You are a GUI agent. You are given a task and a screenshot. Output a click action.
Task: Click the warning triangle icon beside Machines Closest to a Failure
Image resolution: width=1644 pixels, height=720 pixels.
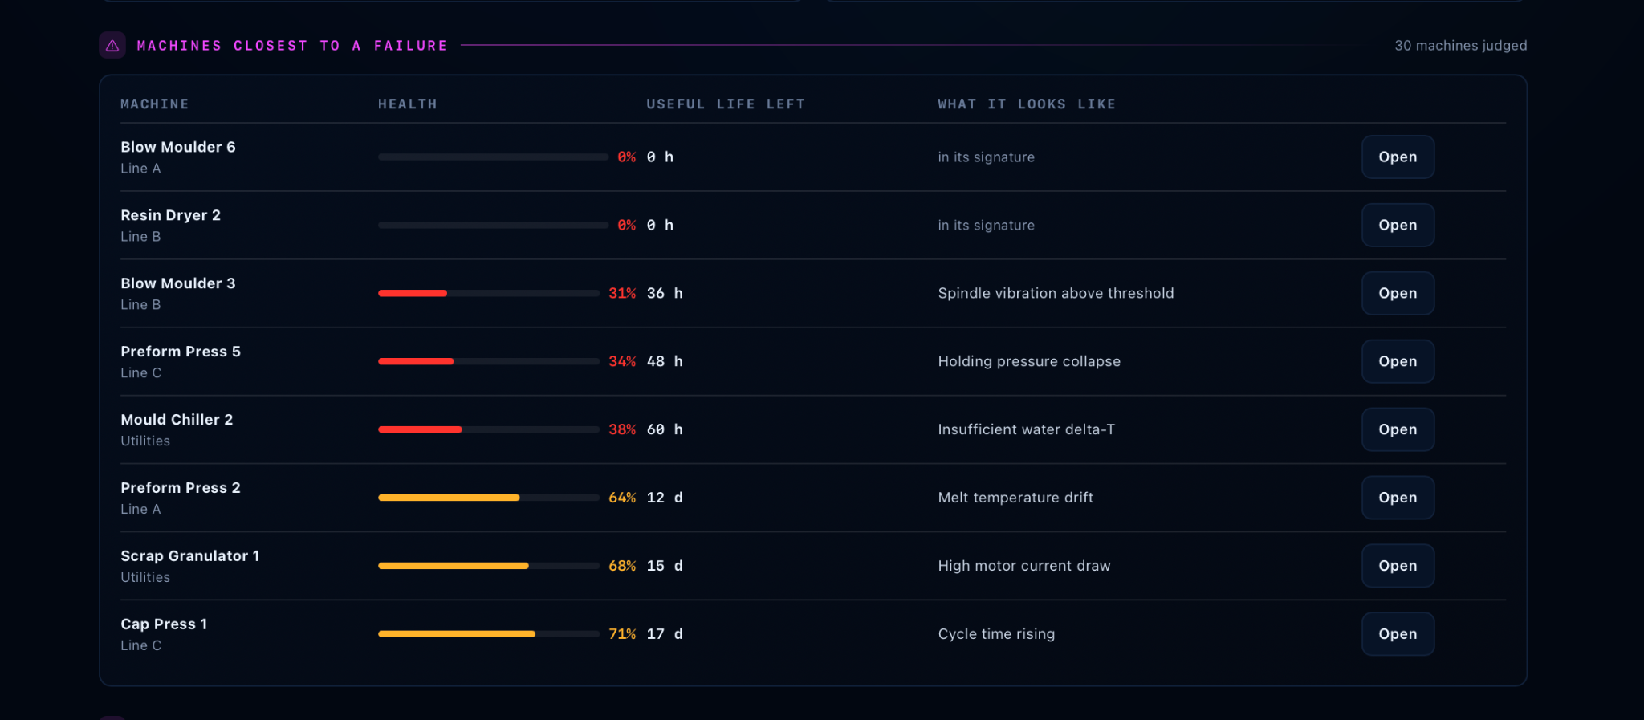click(x=112, y=46)
